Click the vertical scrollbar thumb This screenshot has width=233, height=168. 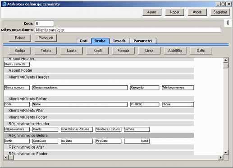[226, 65]
